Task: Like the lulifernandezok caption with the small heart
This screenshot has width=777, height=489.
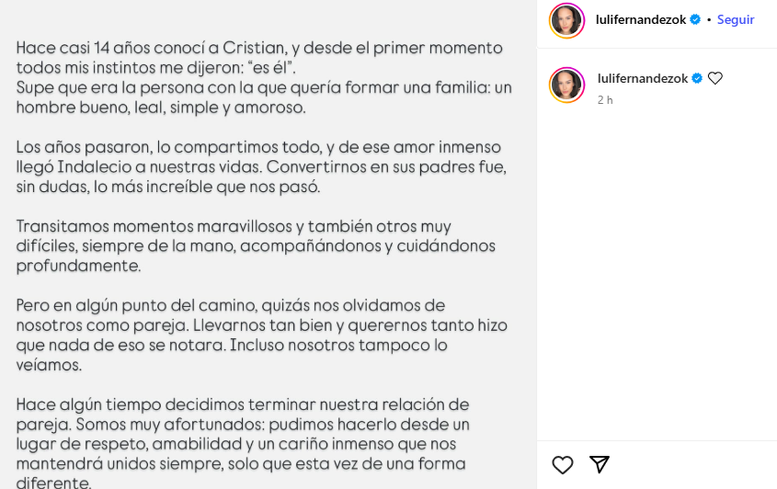Action: pos(715,78)
